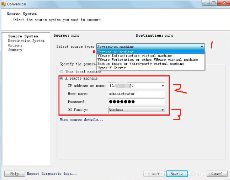
Task: Open View source details link
Action: (82, 120)
